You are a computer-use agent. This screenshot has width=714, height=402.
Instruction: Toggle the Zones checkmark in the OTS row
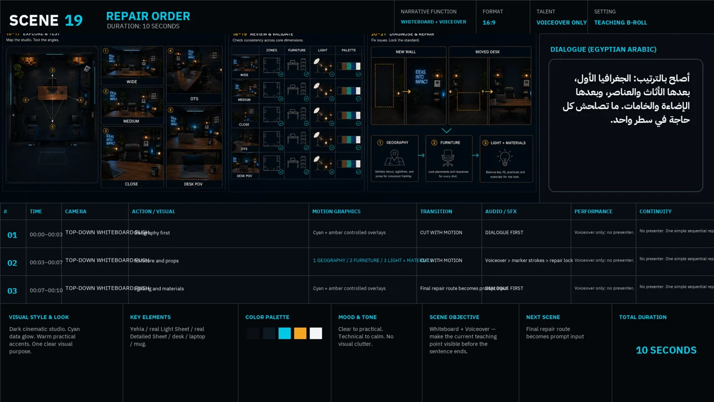pyautogui.click(x=281, y=147)
